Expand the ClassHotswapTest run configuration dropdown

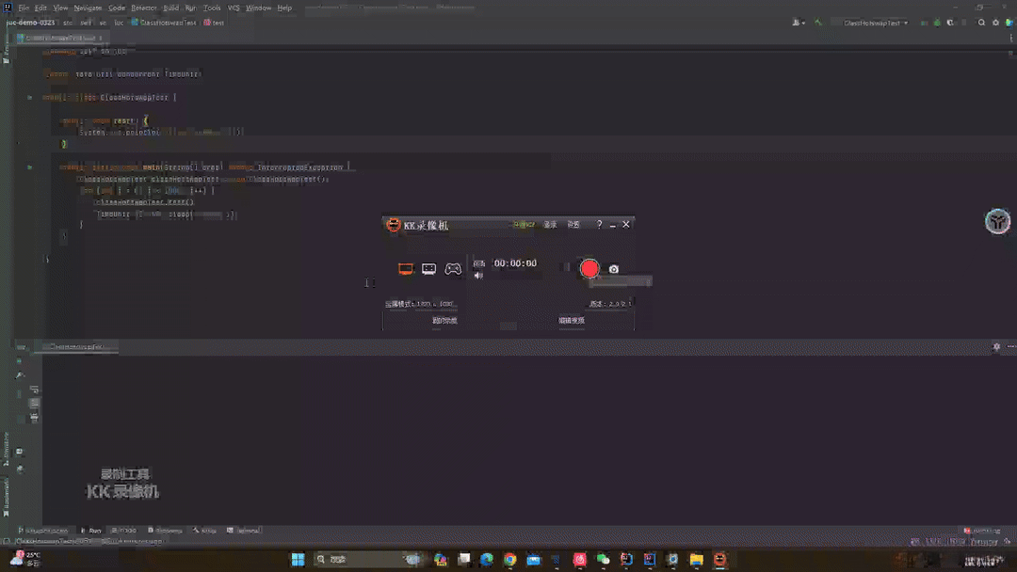click(x=875, y=23)
